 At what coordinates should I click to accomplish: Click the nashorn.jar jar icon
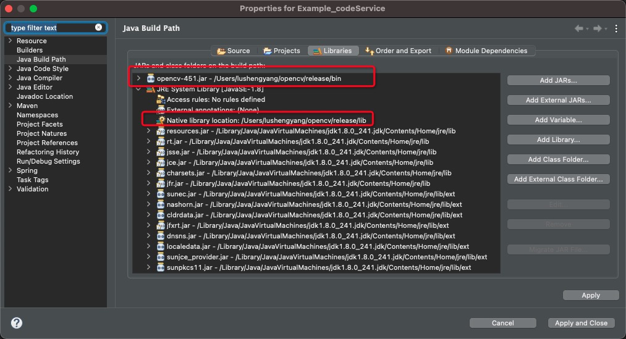pos(161,204)
